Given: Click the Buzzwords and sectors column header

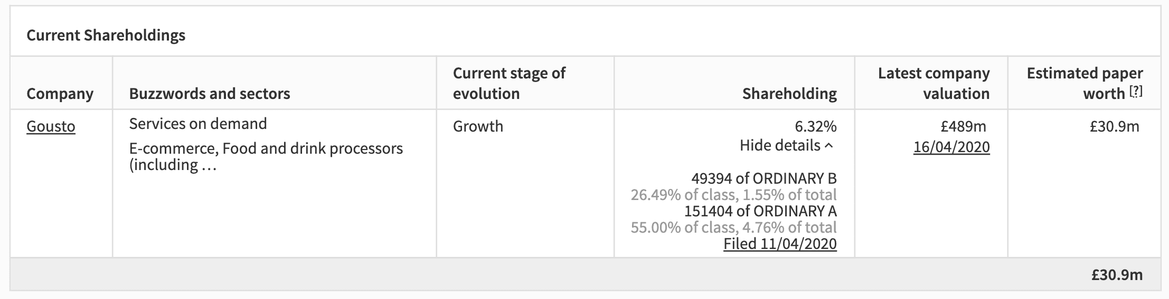Looking at the screenshot, I should (x=210, y=94).
